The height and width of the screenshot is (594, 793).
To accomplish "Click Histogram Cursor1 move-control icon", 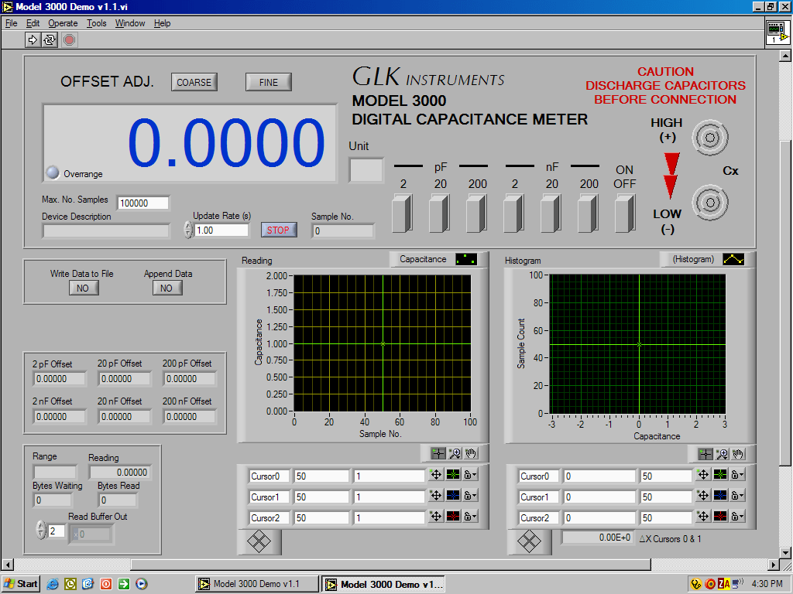I will 703,496.
